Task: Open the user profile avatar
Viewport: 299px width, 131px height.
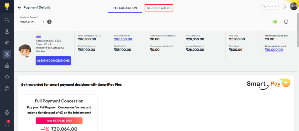Action: point(293,6)
